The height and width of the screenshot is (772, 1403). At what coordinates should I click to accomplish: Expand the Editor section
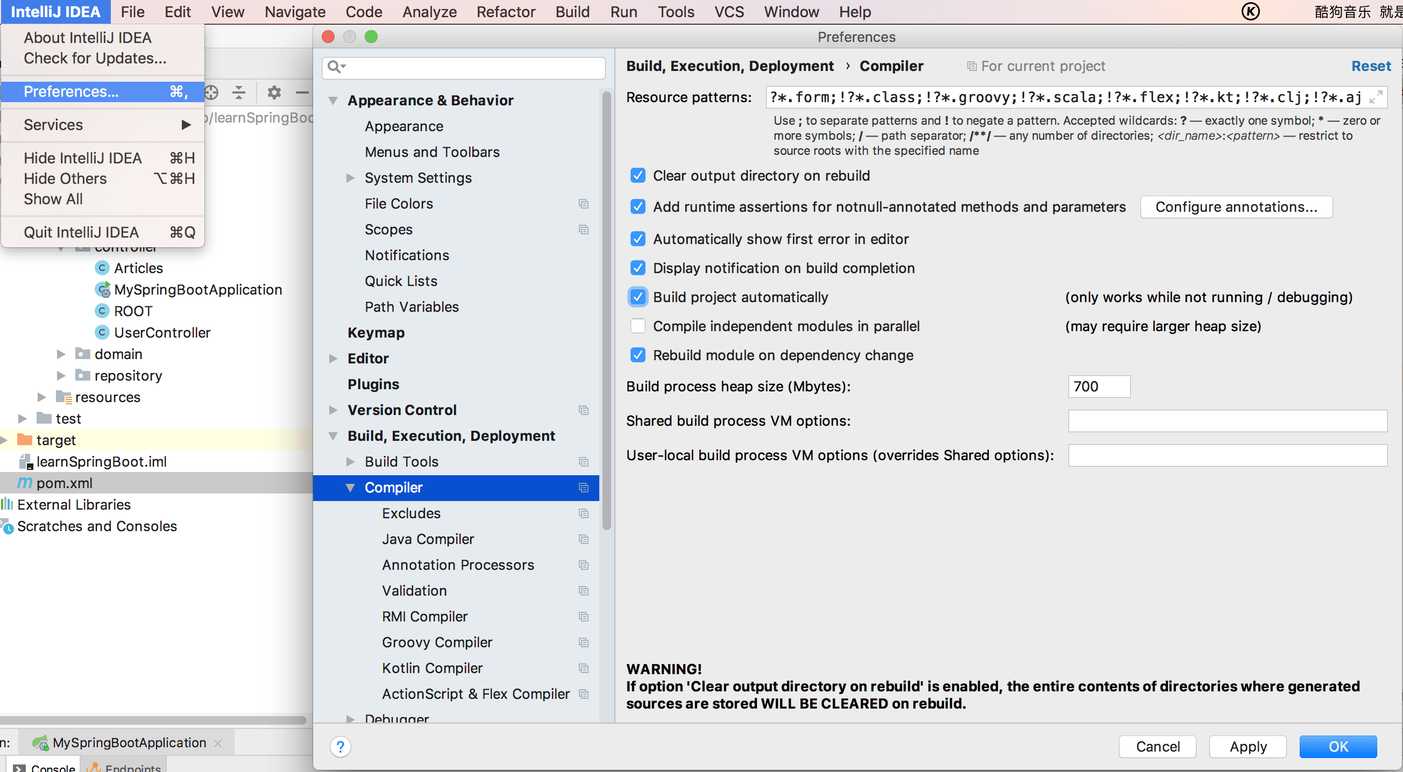click(x=334, y=358)
